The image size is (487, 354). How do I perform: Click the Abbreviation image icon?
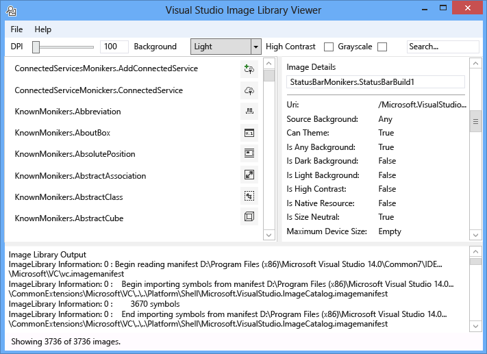(x=249, y=112)
